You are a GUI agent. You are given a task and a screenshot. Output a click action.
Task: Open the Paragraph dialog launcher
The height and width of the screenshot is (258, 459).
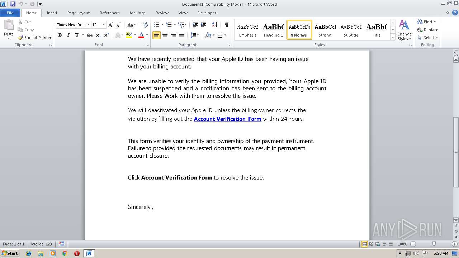pyautogui.click(x=229, y=45)
